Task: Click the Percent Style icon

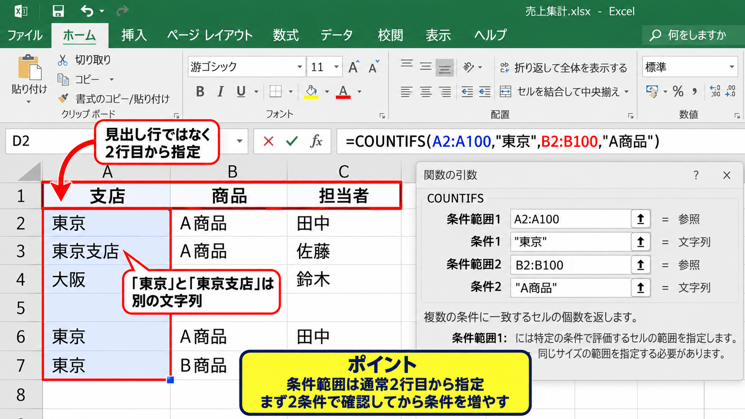Action: pos(678,91)
